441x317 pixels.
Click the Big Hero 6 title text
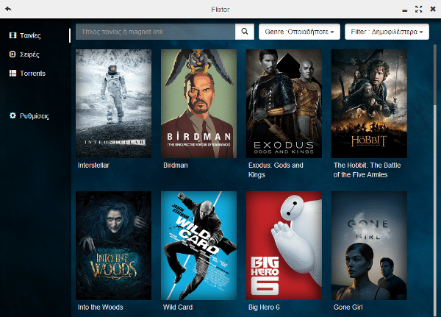[x=264, y=307]
